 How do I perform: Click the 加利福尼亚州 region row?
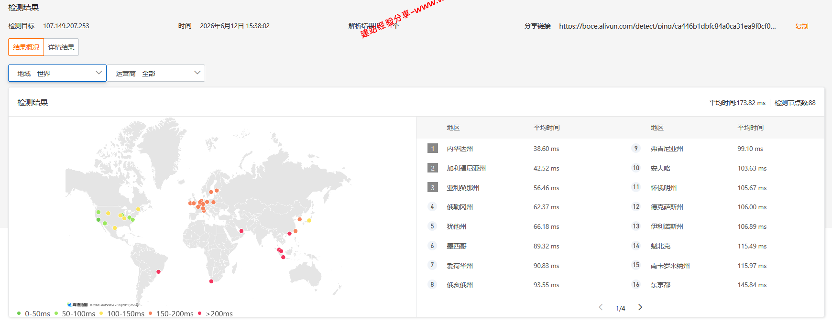point(518,168)
